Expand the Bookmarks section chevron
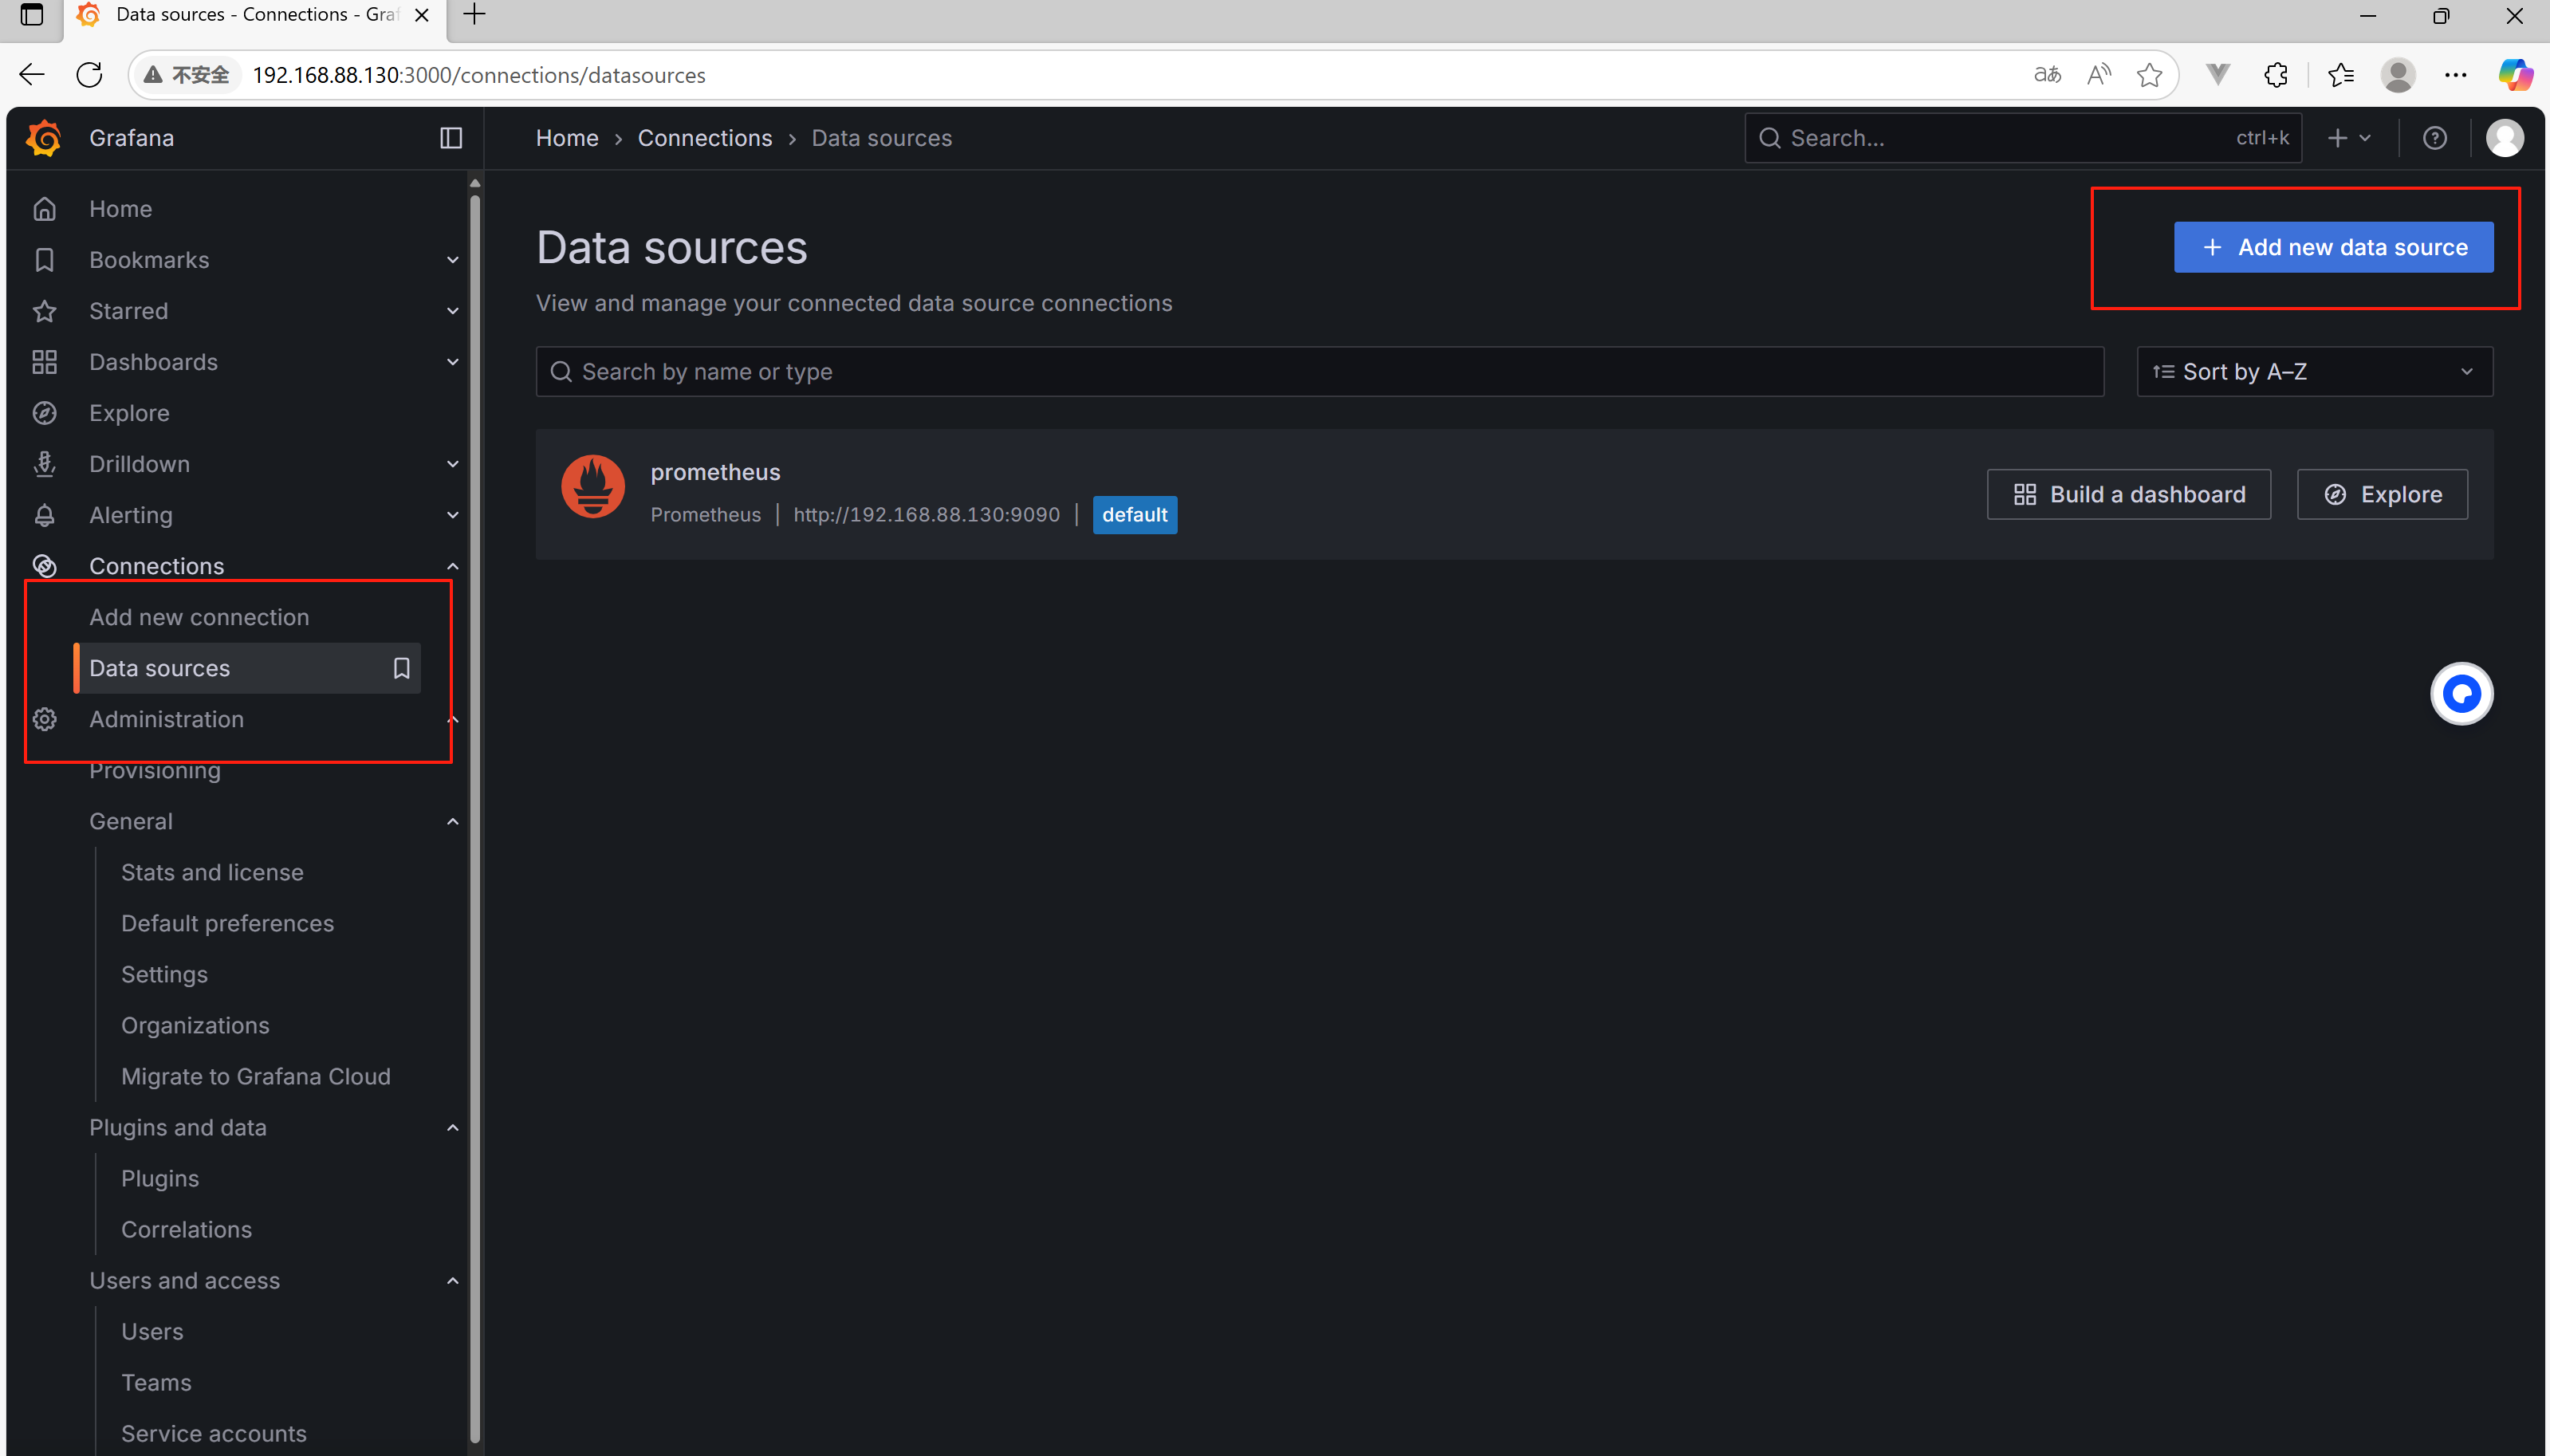Screen dimensions: 2550x1456 (x=452, y=260)
